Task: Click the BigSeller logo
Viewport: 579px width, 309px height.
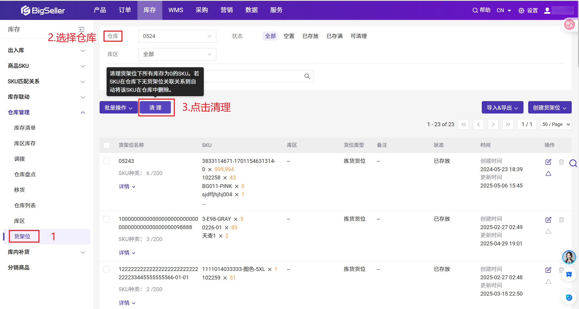Action: click(43, 10)
